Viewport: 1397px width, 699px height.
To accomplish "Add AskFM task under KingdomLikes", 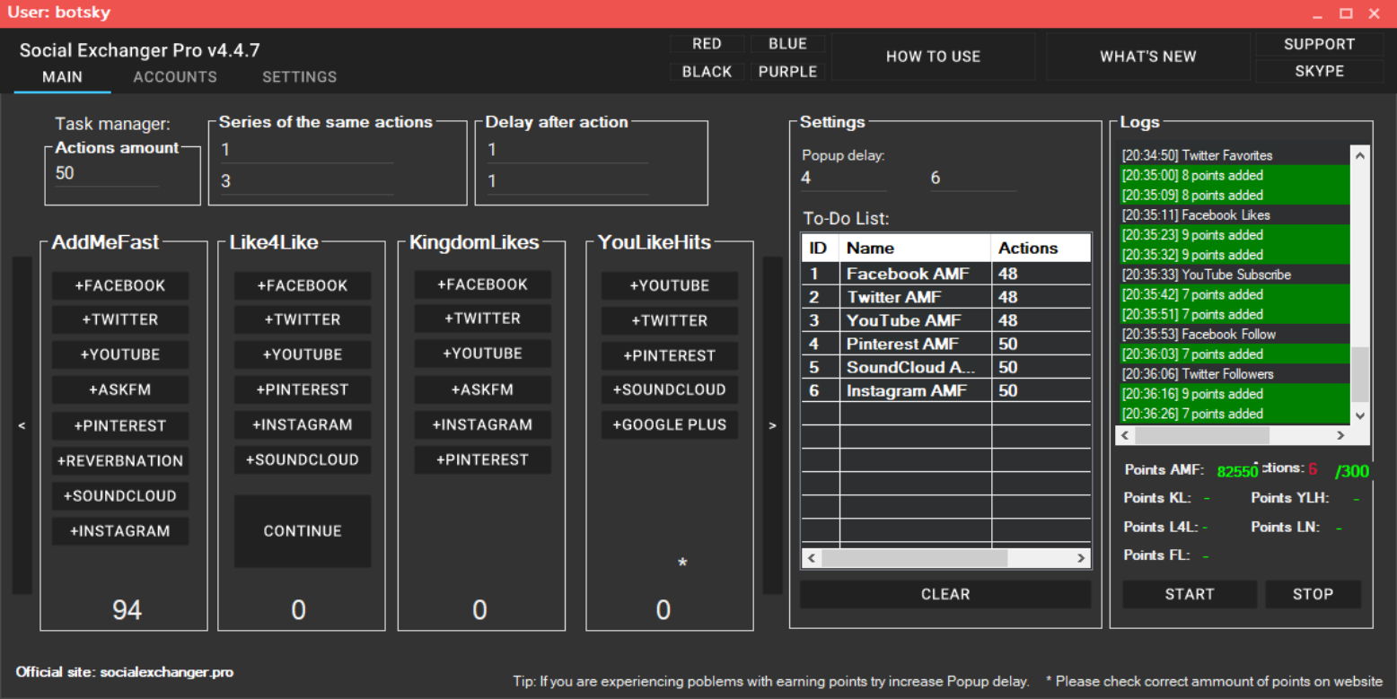I will [x=483, y=389].
